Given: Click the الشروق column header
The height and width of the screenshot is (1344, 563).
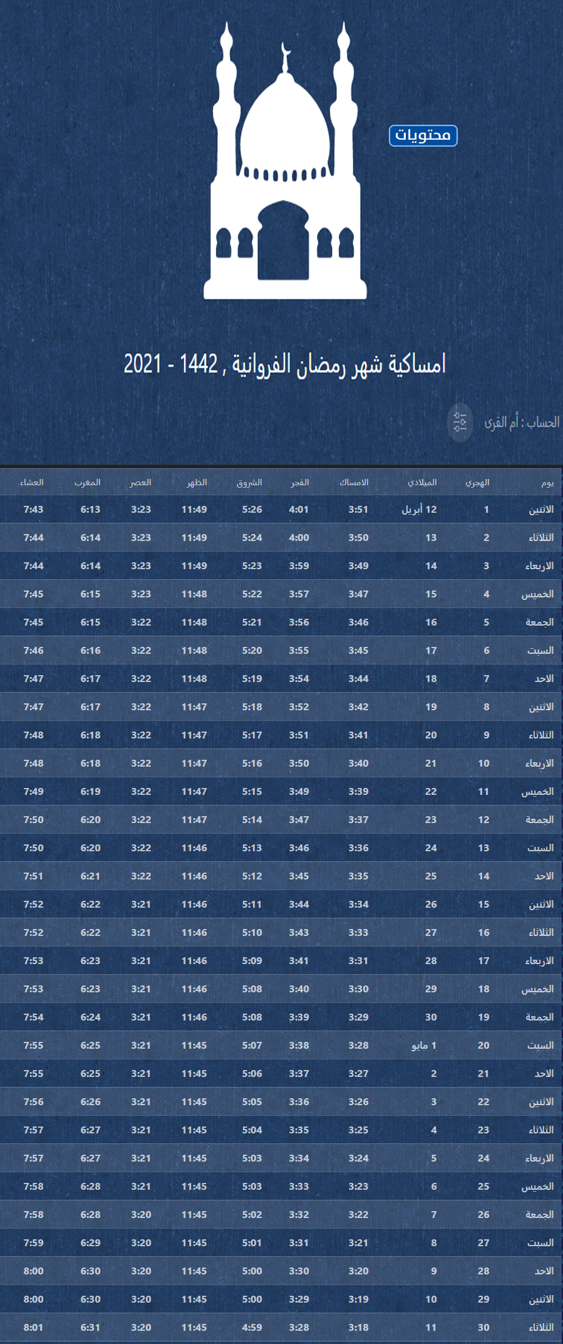Looking at the screenshot, I should 249,482.
